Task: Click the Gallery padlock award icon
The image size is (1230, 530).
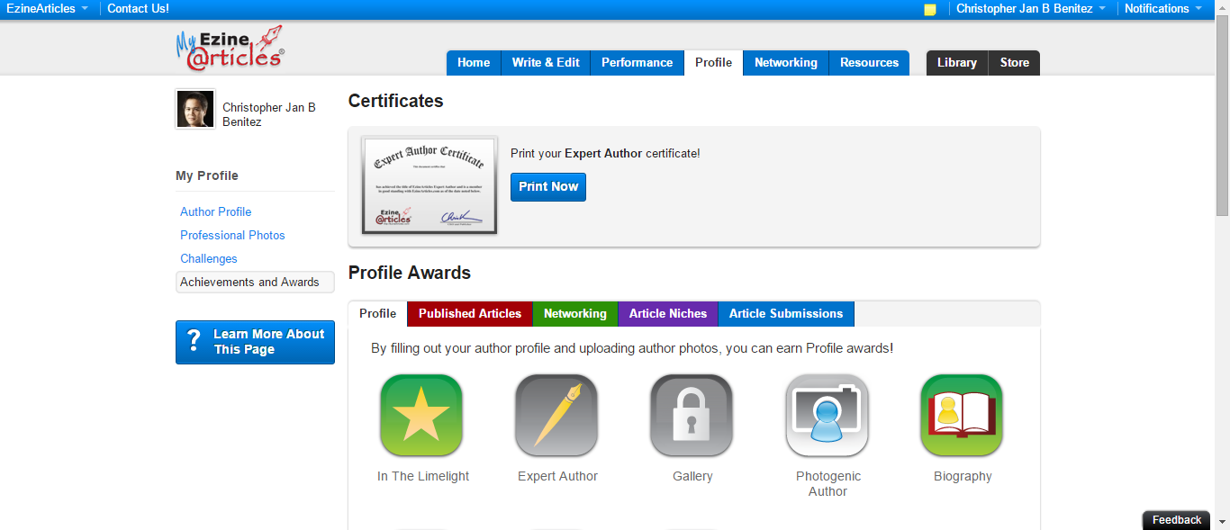Action: point(692,416)
